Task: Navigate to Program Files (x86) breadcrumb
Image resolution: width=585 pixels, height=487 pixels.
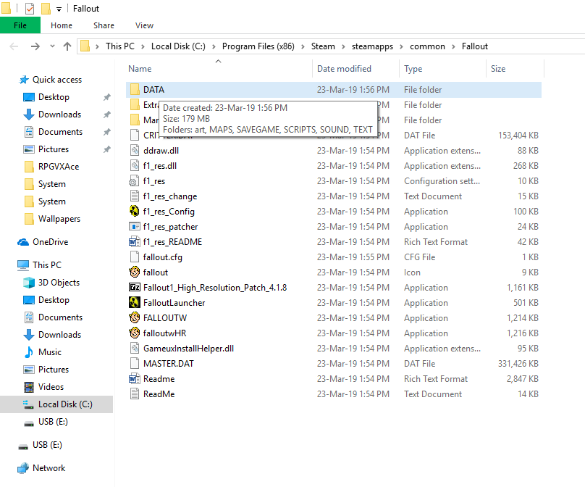Action: [258, 46]
